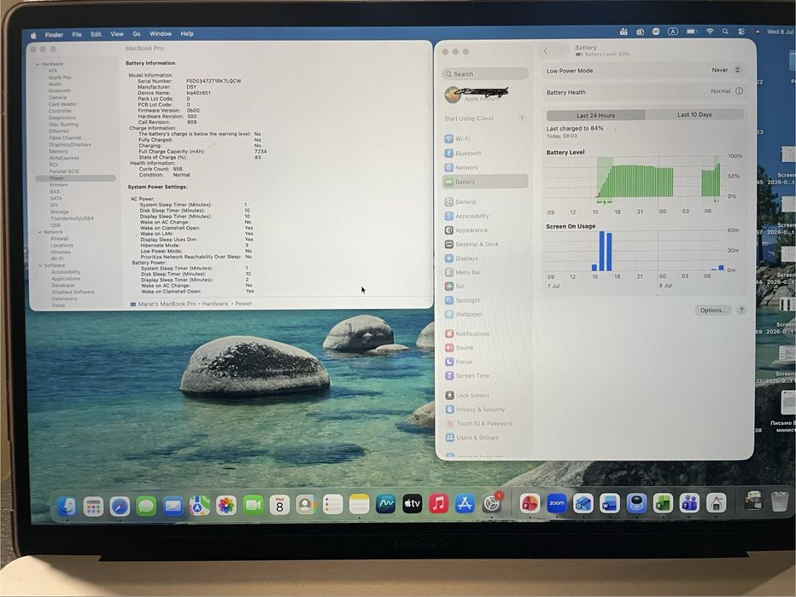Switch to Last 24 Hours tab
This screenshot has width=796, height=597.
[x=595, y=115]
